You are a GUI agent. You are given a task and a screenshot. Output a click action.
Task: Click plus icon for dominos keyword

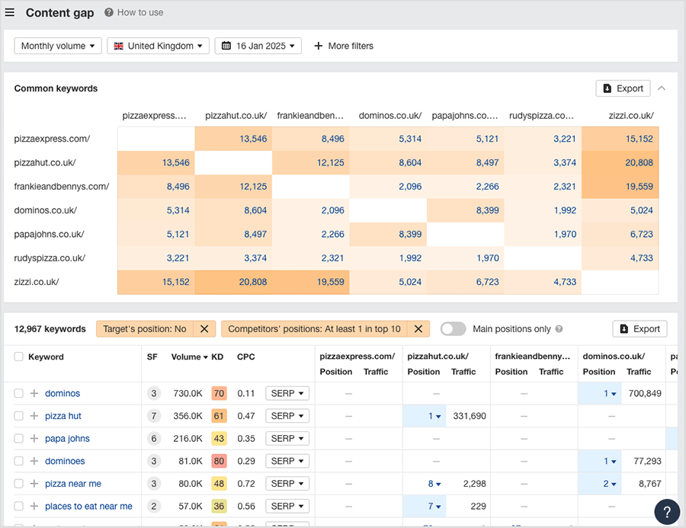[x=34, y=393]
